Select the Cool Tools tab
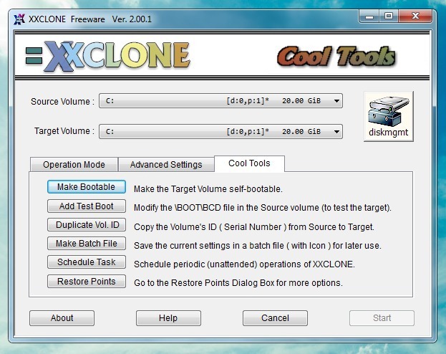446x354 pixels. pyautogui.click(x=249, y=163)
